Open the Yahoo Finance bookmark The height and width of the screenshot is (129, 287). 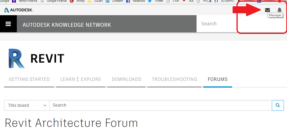pyautogui.click(x=24, y=1)
